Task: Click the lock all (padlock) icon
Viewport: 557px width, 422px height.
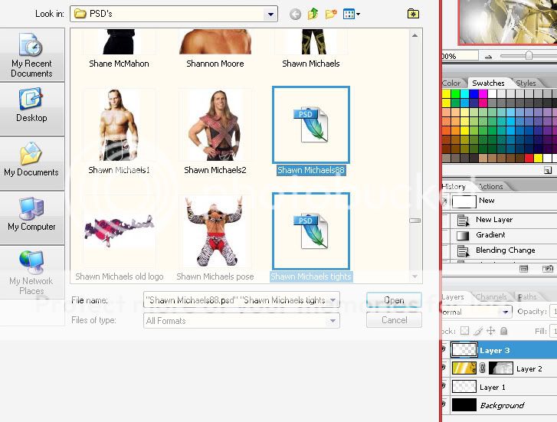Action: click(x=503, y=331)
